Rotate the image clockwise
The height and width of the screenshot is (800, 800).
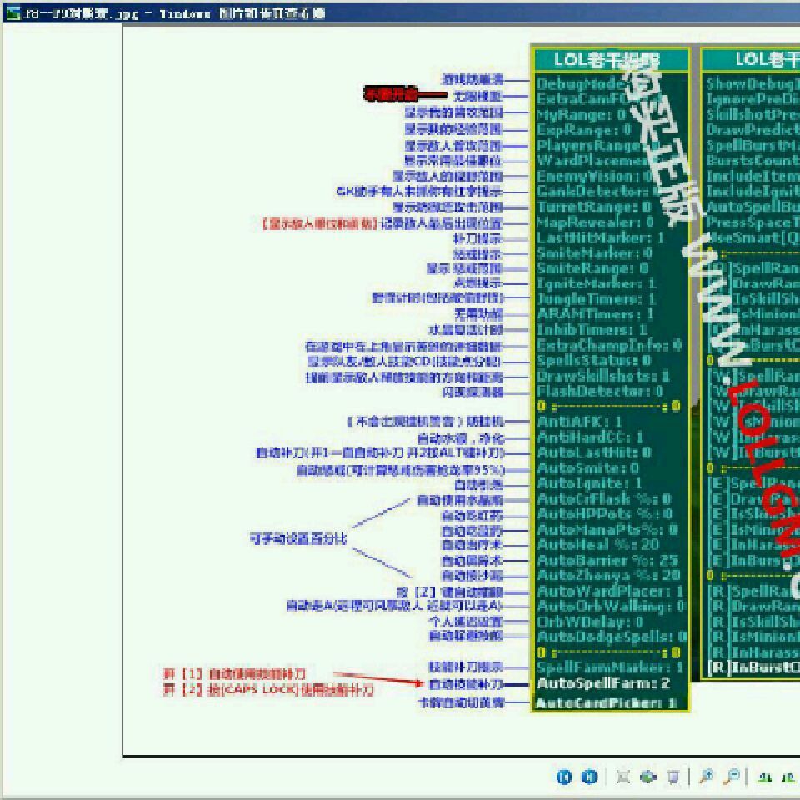764,777
